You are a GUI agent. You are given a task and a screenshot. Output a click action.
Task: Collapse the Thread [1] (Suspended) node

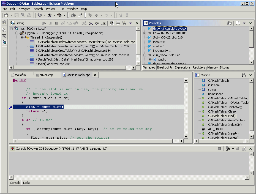click(21, 37)
